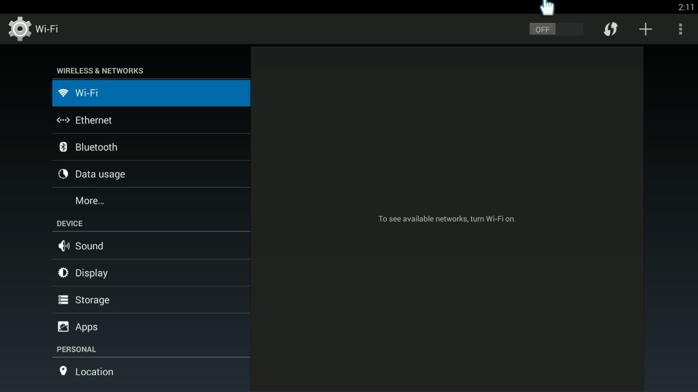This screenshot has width=698, height=392.
Task: Select the Bluetooth menu entry
Action: [x=97, y=147]
